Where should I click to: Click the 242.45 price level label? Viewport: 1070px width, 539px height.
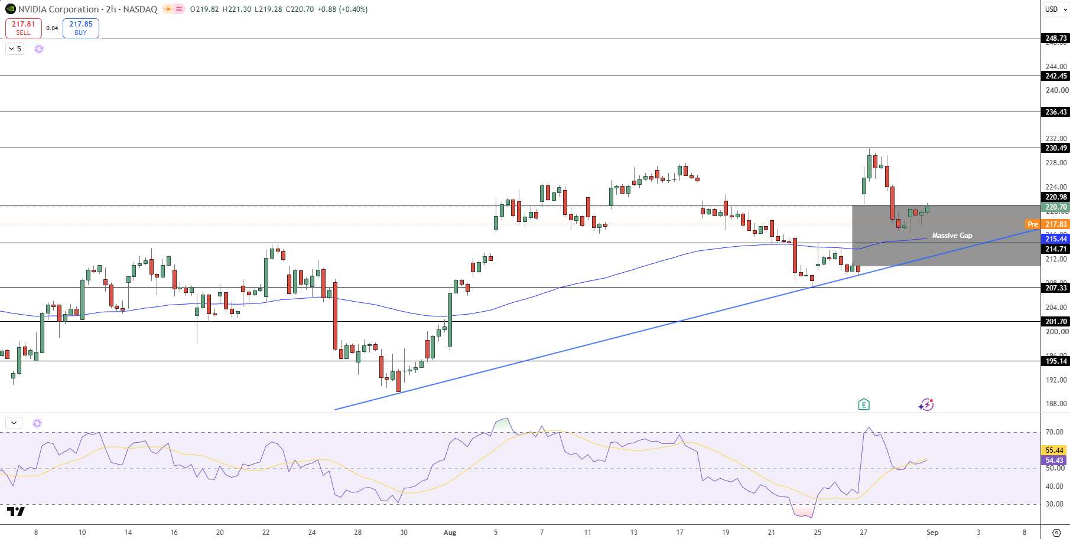point(1056,76)
